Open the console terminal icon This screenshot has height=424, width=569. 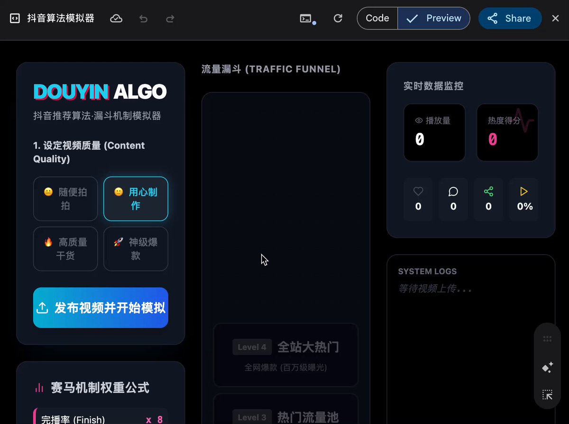coord(306,18)
